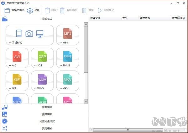Click the 删除 trash icon
This screenshot has height=133, width=188.
[48, 11]
